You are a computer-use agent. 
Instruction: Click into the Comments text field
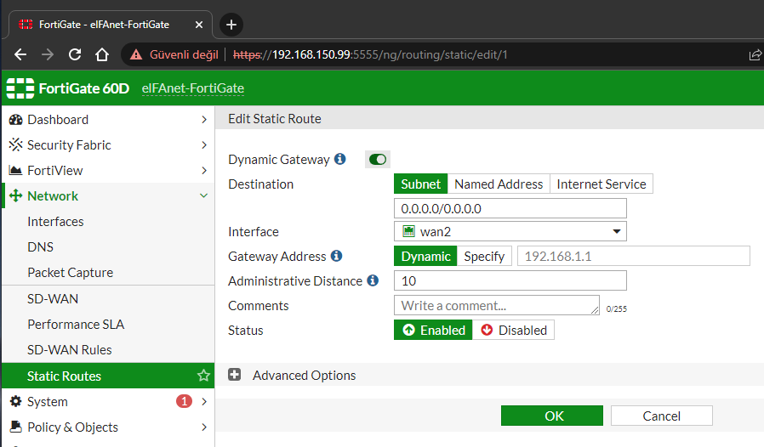pos(496,305)
